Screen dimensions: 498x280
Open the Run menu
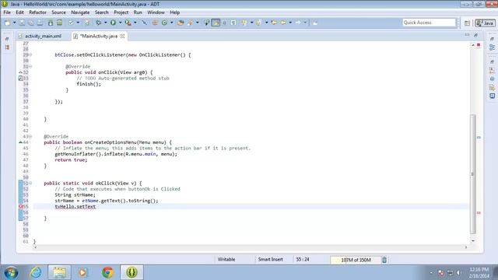pyautogui.click(x=138, y=12)
